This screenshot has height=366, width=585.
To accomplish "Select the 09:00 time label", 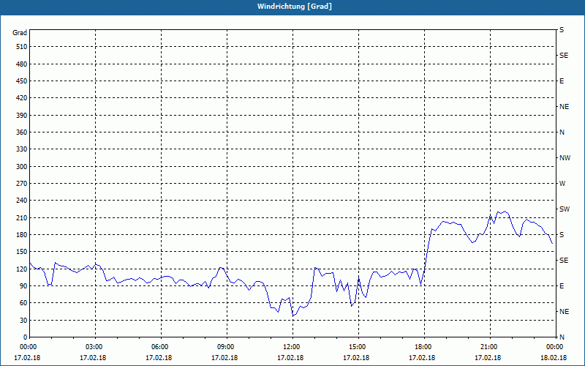I will (227, 347).
